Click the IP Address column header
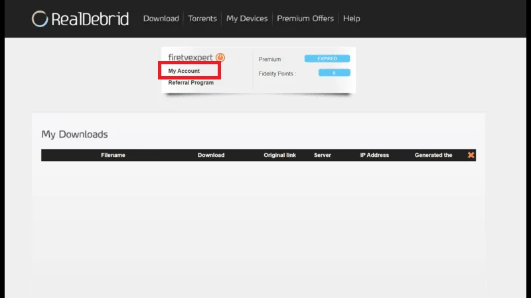 (374, 155)
